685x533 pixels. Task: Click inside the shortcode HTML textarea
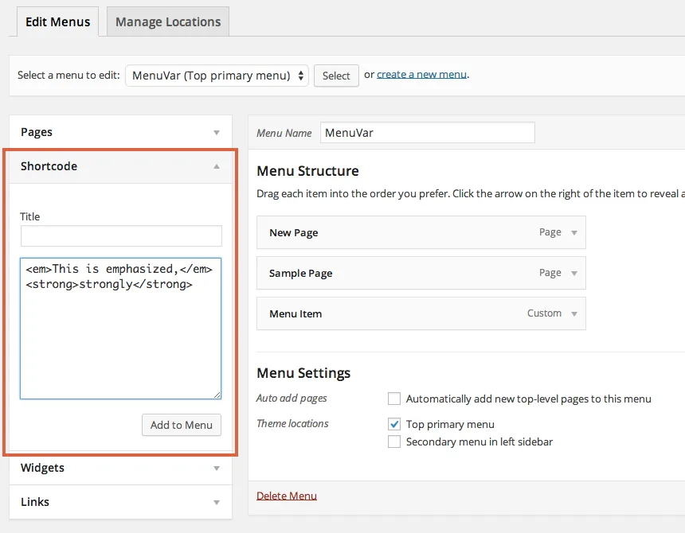click(x=120, y=329)
